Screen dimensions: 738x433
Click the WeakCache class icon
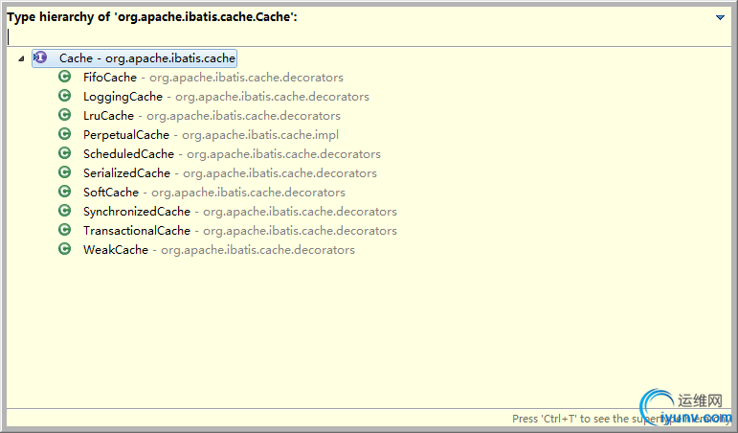click(64, 249)
